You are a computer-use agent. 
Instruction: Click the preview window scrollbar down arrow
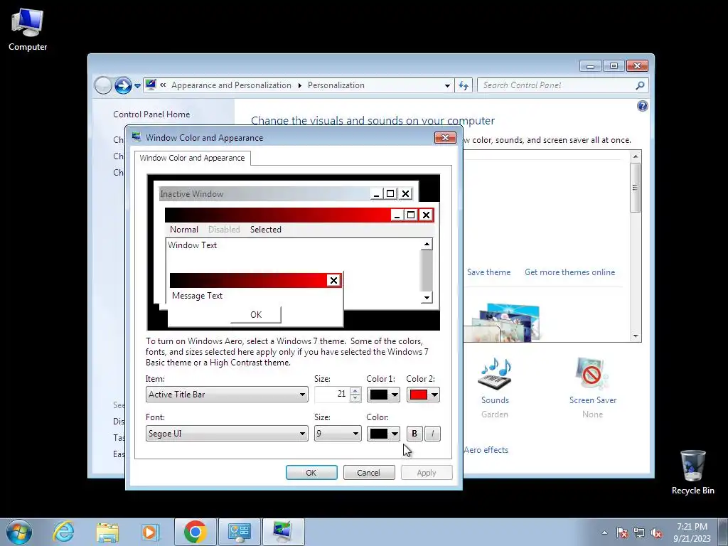[427, 298]
